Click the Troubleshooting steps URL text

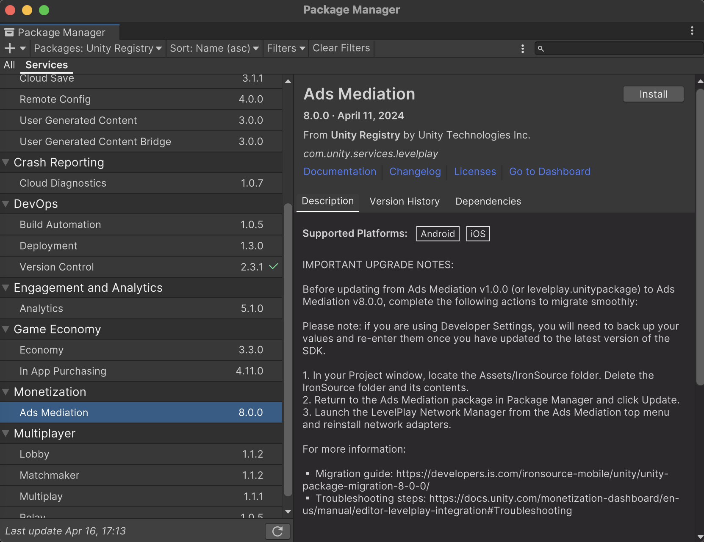click(491, 504)
